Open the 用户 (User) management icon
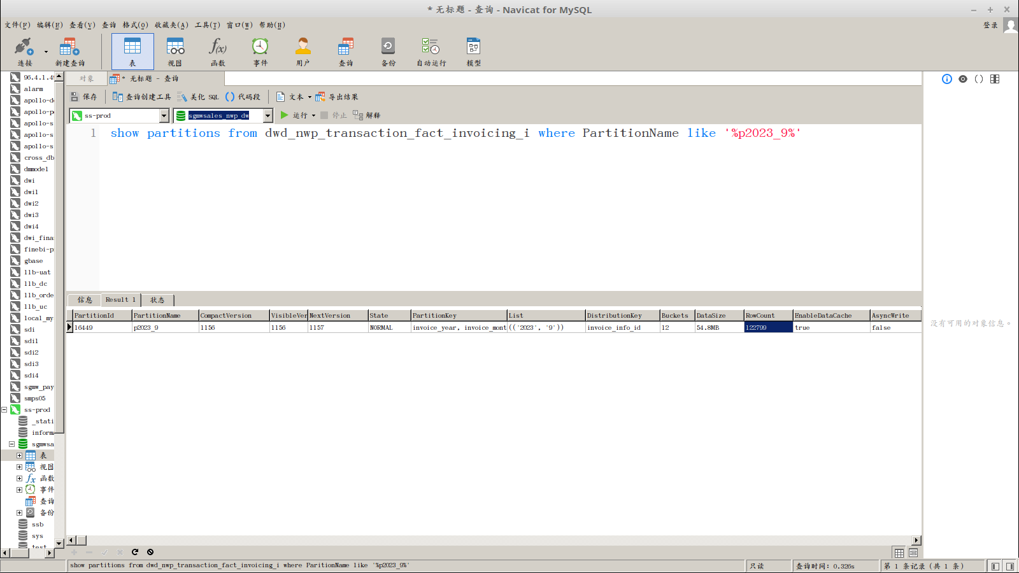This screenshot has width=1019, height=573. [303, 51]
